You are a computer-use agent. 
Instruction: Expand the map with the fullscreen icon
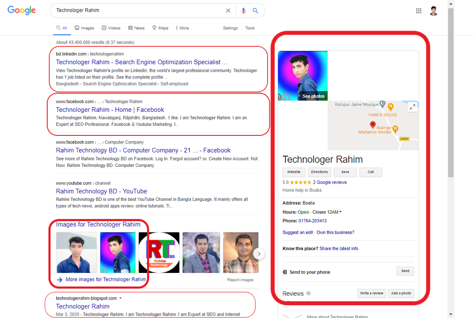412,107
